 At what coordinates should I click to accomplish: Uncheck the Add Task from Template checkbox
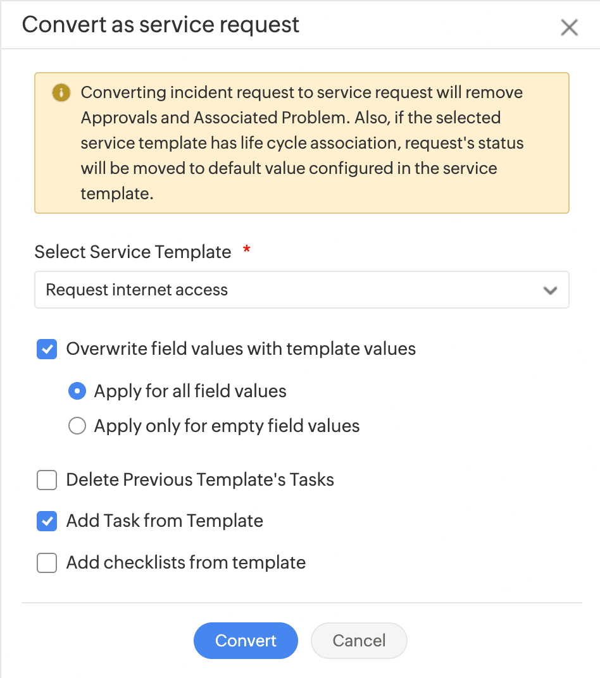pos(47,521)
